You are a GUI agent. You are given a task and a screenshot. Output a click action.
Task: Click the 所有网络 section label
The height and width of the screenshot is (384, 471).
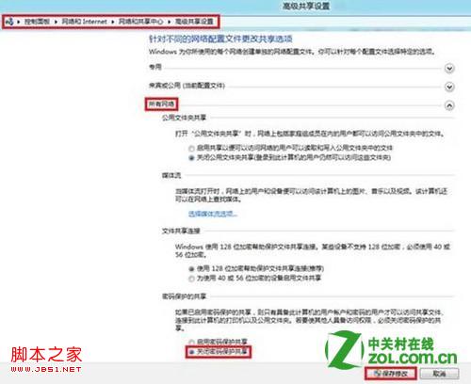[161, 104]
